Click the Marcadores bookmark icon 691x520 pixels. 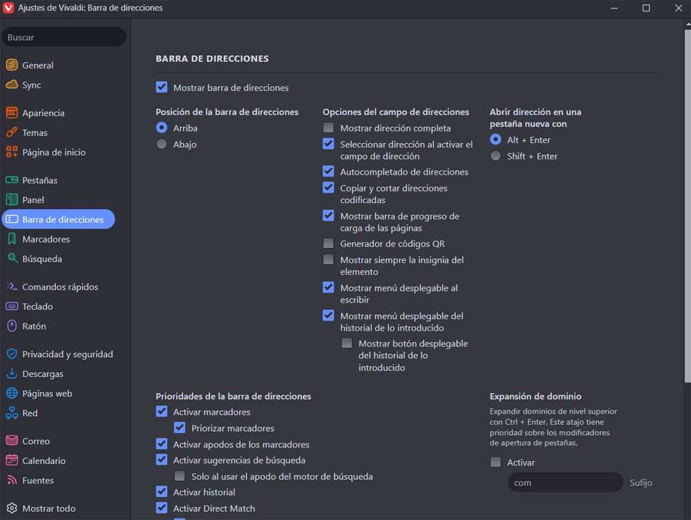tap(12, 239)
